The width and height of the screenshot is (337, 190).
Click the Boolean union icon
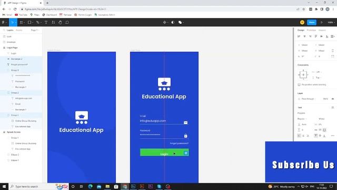(180, 22)
